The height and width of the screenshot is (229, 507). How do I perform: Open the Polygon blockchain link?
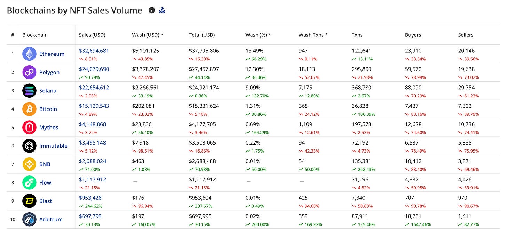pos(49,72)
